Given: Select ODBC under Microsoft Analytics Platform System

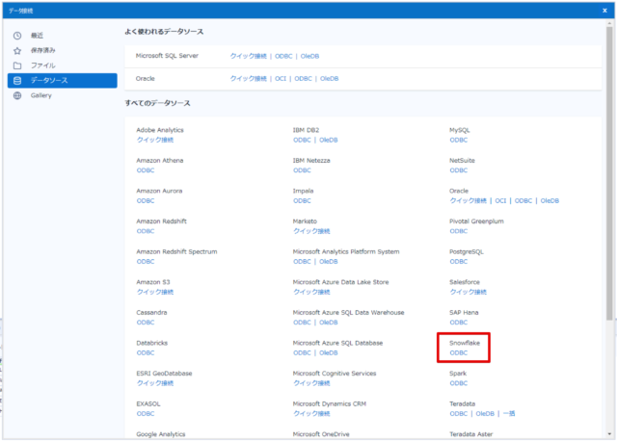Looking at the screenshot, I should pyautogui.click(x=302, y=261).
